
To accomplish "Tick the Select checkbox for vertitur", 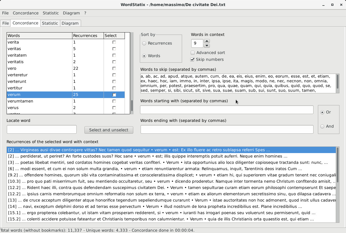I will click(114, 88).
